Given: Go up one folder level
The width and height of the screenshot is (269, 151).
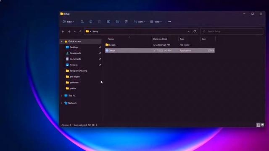Looking at the screenshot, I should tap(80, 31).
